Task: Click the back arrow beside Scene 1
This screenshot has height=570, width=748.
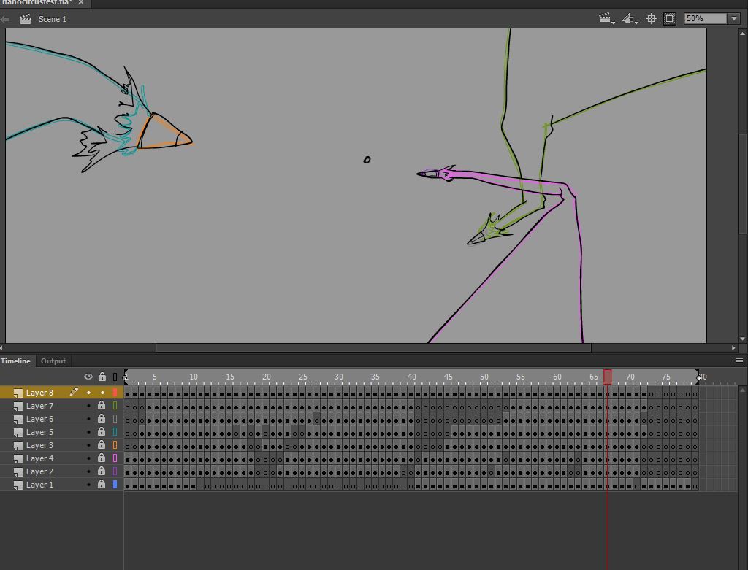Action: click(5, 19)
